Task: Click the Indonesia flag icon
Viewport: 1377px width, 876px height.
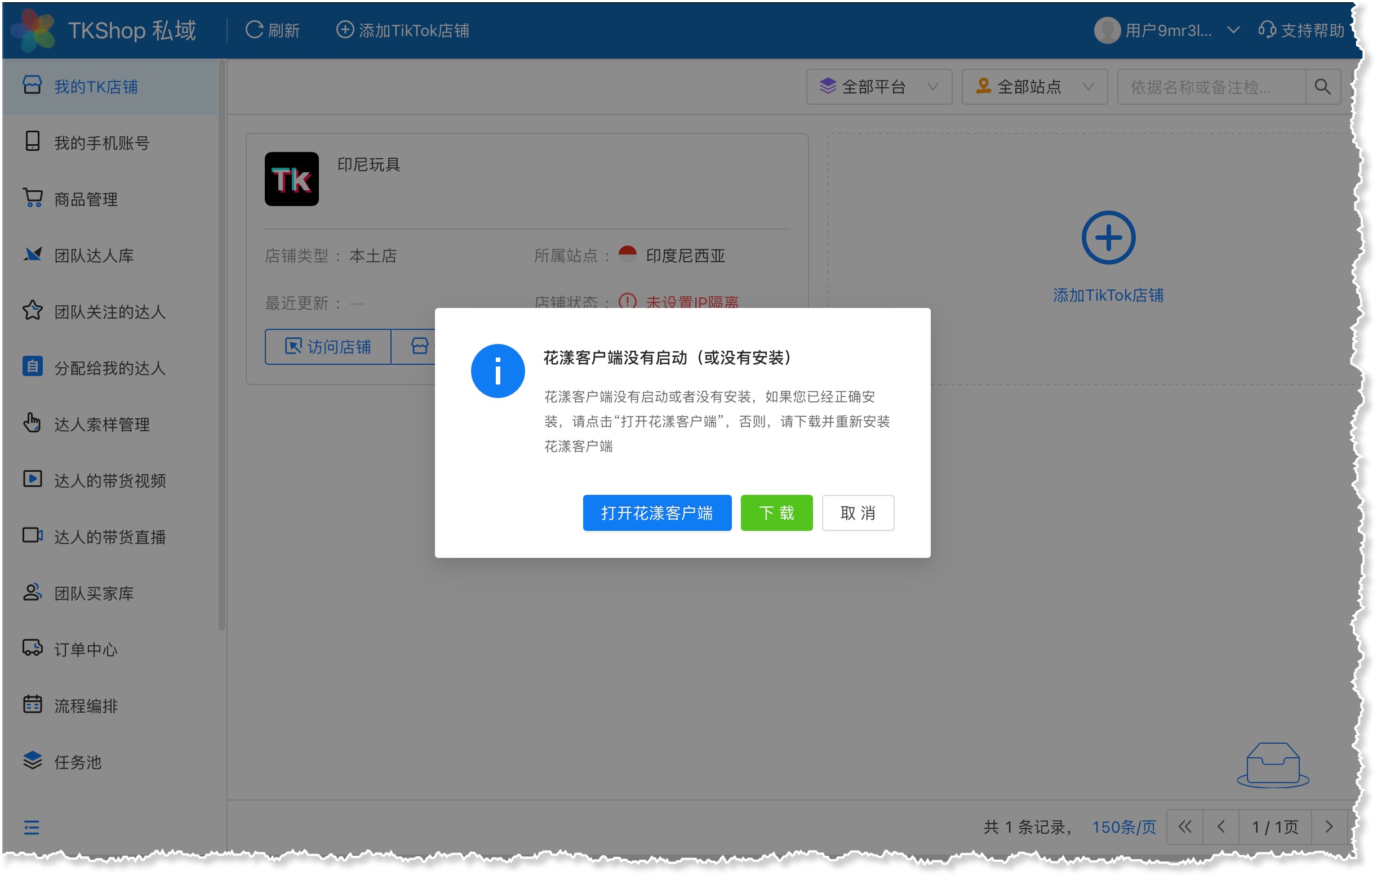Action: (x=627, y=255)
